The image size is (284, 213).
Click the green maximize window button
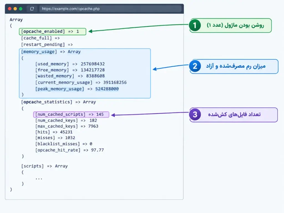click(x=21, y=9)
